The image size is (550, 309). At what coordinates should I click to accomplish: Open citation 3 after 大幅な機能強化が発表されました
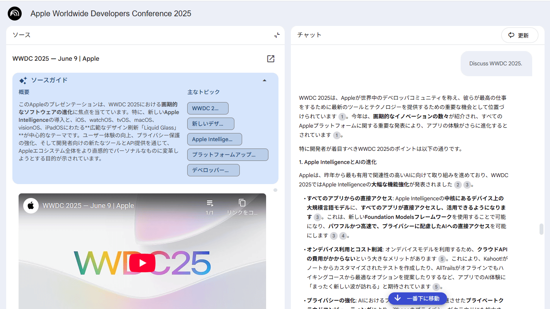(x=467, y=184)
